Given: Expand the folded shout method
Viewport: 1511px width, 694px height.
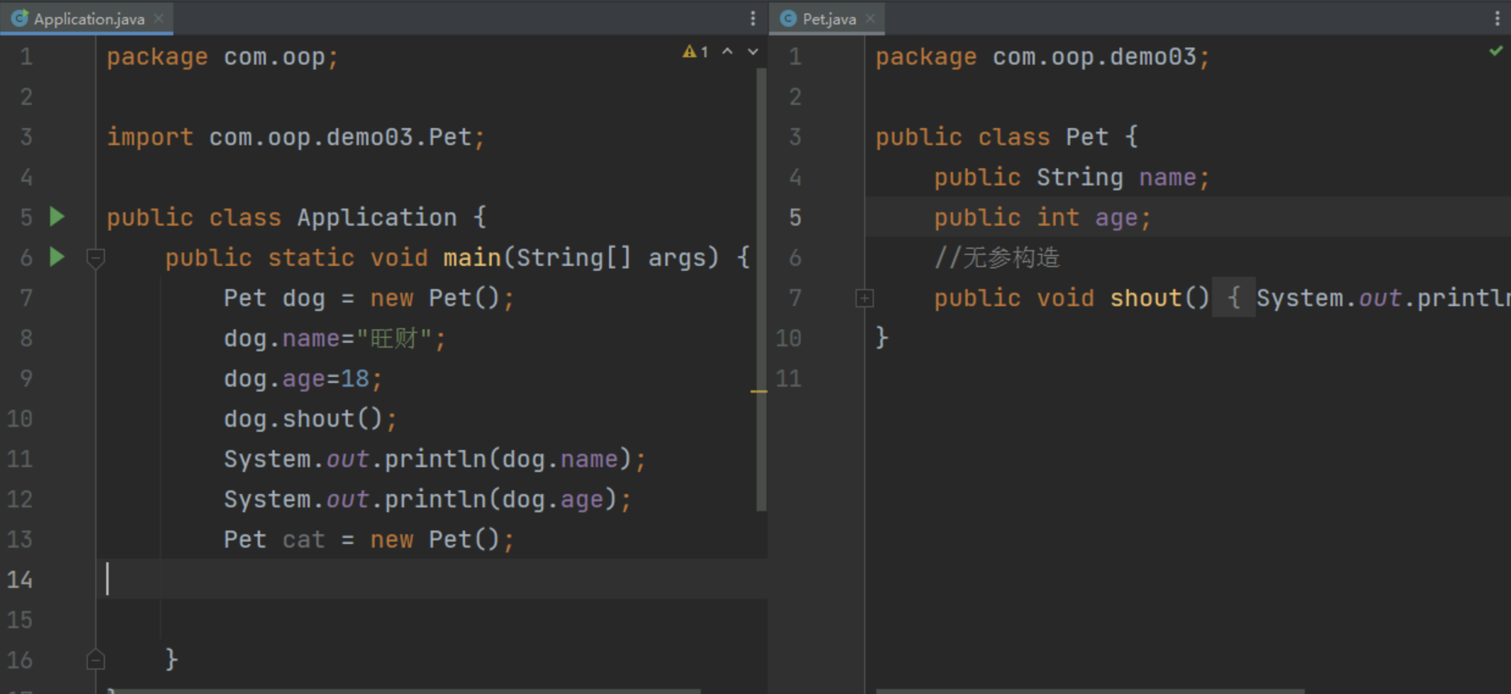Looking at the screenshot, I should (x=864, y=298).
